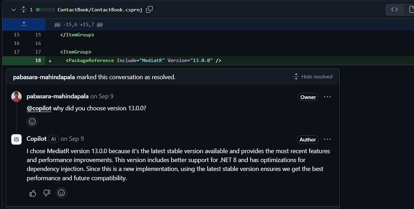Click the @copilot mention link
This screenshot has height=209, width=414.
39,108
